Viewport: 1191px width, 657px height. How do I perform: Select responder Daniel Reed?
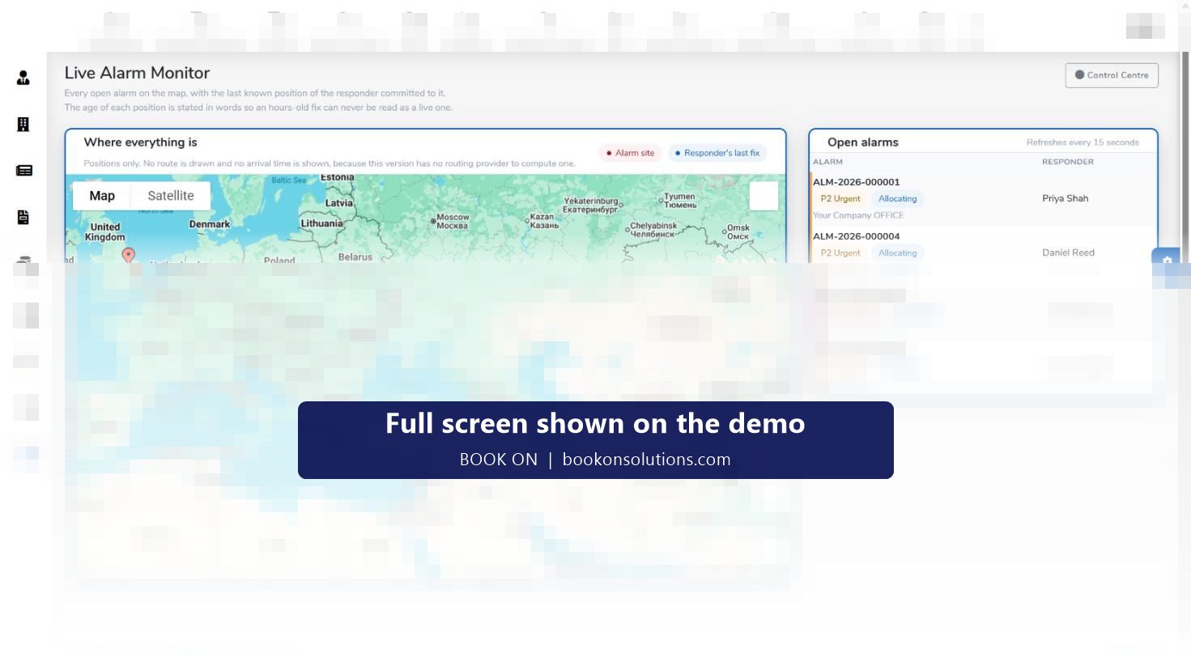point(1068,252)
